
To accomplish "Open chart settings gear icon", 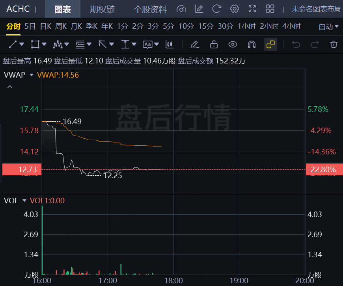I will pos(235,9).
